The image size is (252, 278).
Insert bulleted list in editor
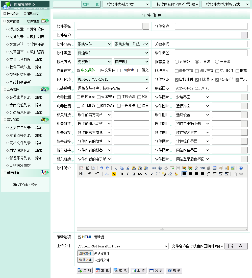click(215, 174)
